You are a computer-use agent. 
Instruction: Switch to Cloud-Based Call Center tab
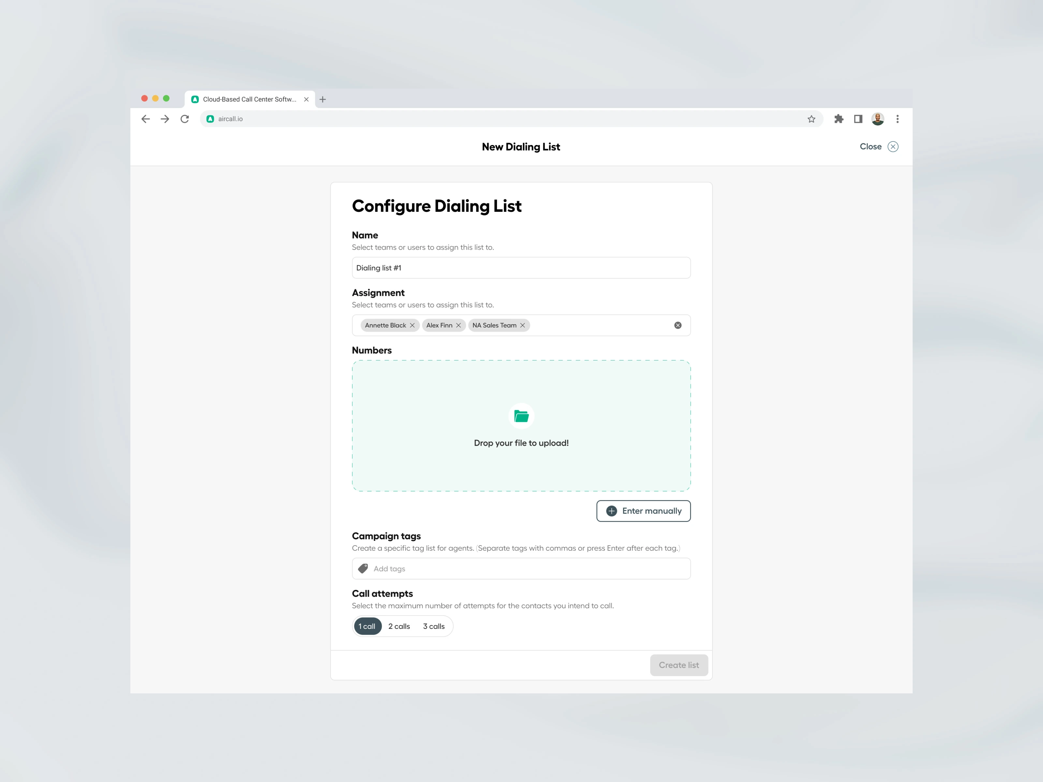[249, 99]
